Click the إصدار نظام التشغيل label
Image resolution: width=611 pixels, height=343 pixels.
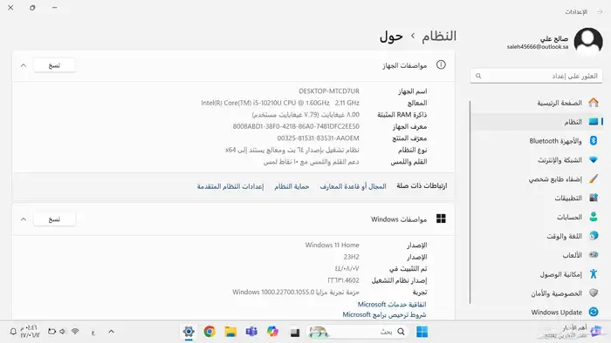pos(399,280)
